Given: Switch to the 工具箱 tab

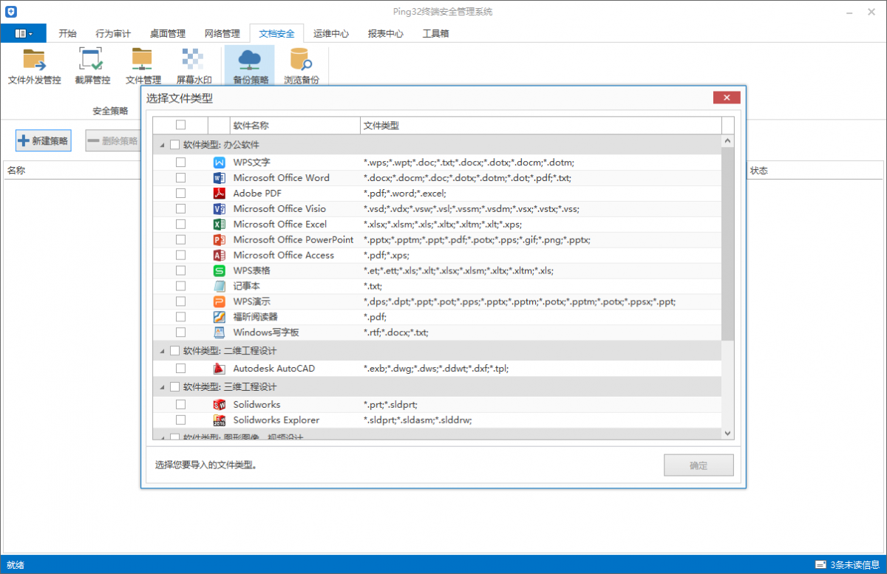Looking at the screenshot, I should (435, 33).
